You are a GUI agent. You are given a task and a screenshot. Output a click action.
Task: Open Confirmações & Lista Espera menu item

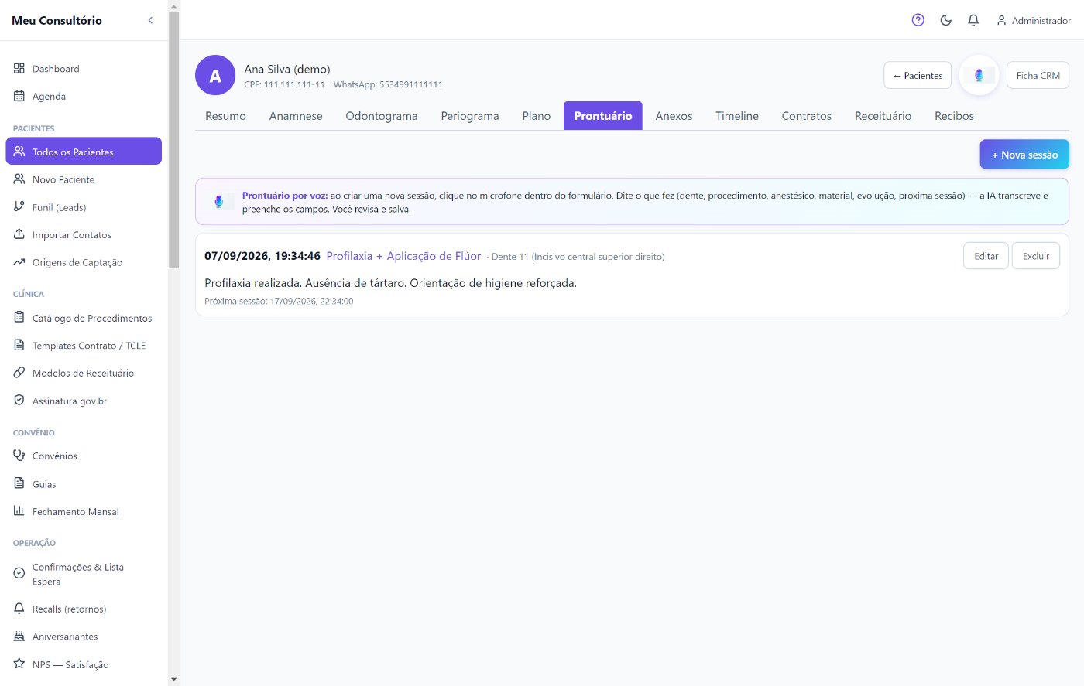pyautogui.click(x=84, y=574)
